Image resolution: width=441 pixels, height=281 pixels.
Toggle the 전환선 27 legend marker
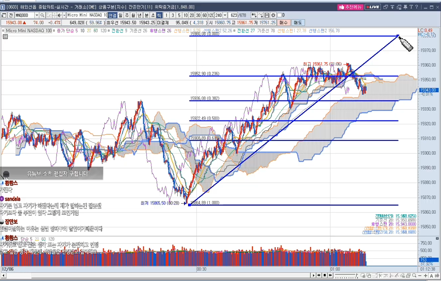[x=235, y=31]
